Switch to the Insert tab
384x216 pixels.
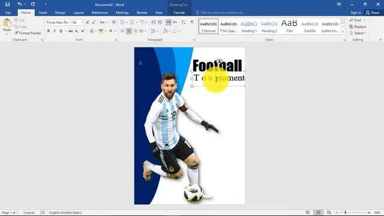43,13
